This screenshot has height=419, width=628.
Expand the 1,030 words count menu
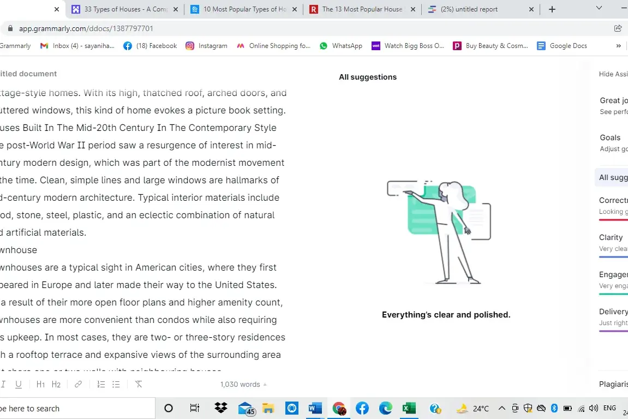tap(243, 384)
